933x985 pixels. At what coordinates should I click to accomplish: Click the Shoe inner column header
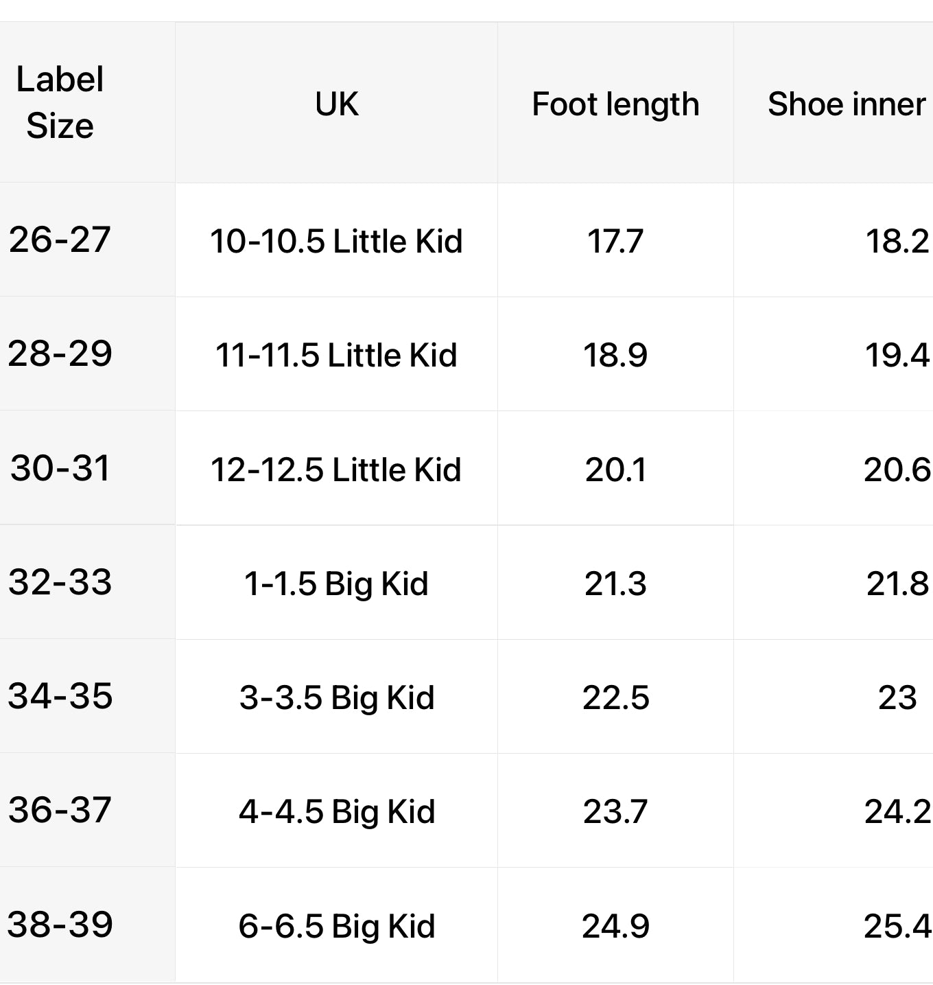point(846,104)
